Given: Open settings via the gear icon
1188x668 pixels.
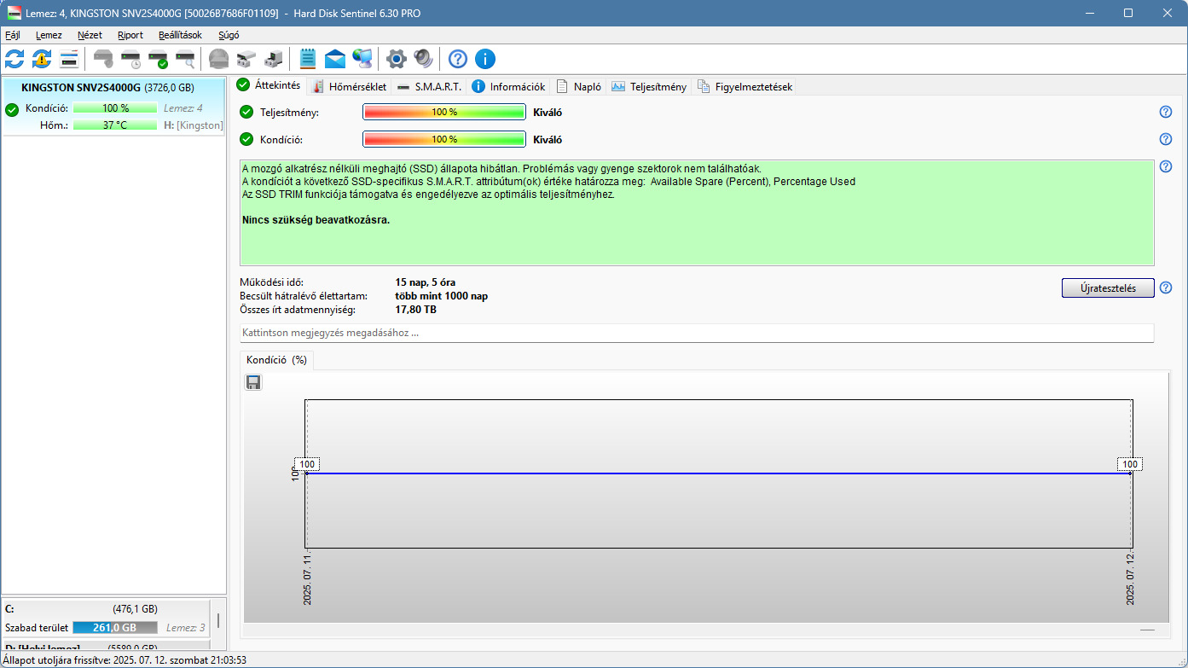Looking at the screenshot, I should coord(397,59).
